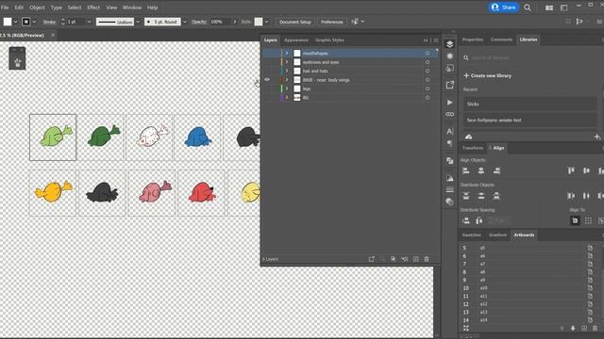Expand the mouthshapes layer
Viewport: 604px width, 339px height.
(287, 53)
